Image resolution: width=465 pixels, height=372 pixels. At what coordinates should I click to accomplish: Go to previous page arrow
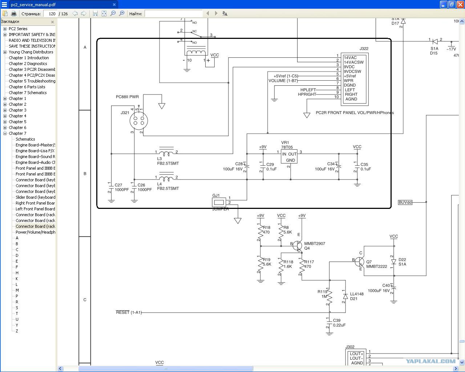(75, 13)
